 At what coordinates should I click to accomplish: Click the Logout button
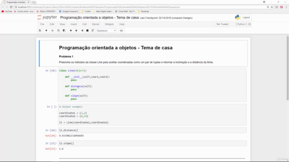point(246,18)
